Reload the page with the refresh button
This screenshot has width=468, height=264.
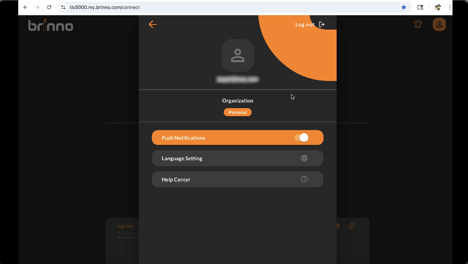pos(49,7)
